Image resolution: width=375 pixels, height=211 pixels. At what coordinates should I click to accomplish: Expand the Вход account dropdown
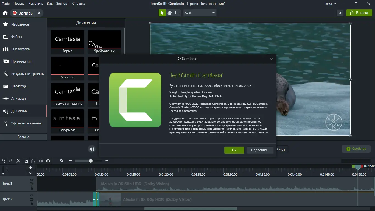point(331,4)
